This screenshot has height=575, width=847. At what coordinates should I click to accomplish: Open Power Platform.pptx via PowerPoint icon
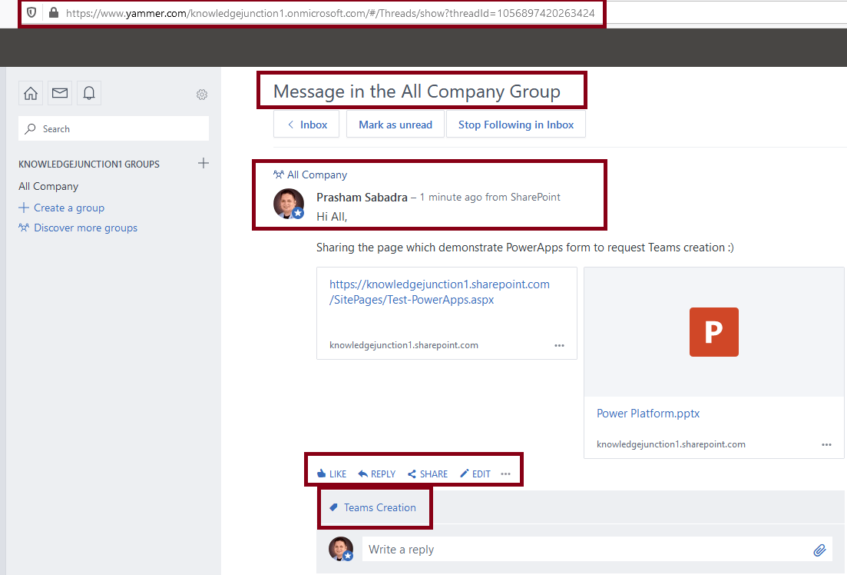[x=713, y=332]
